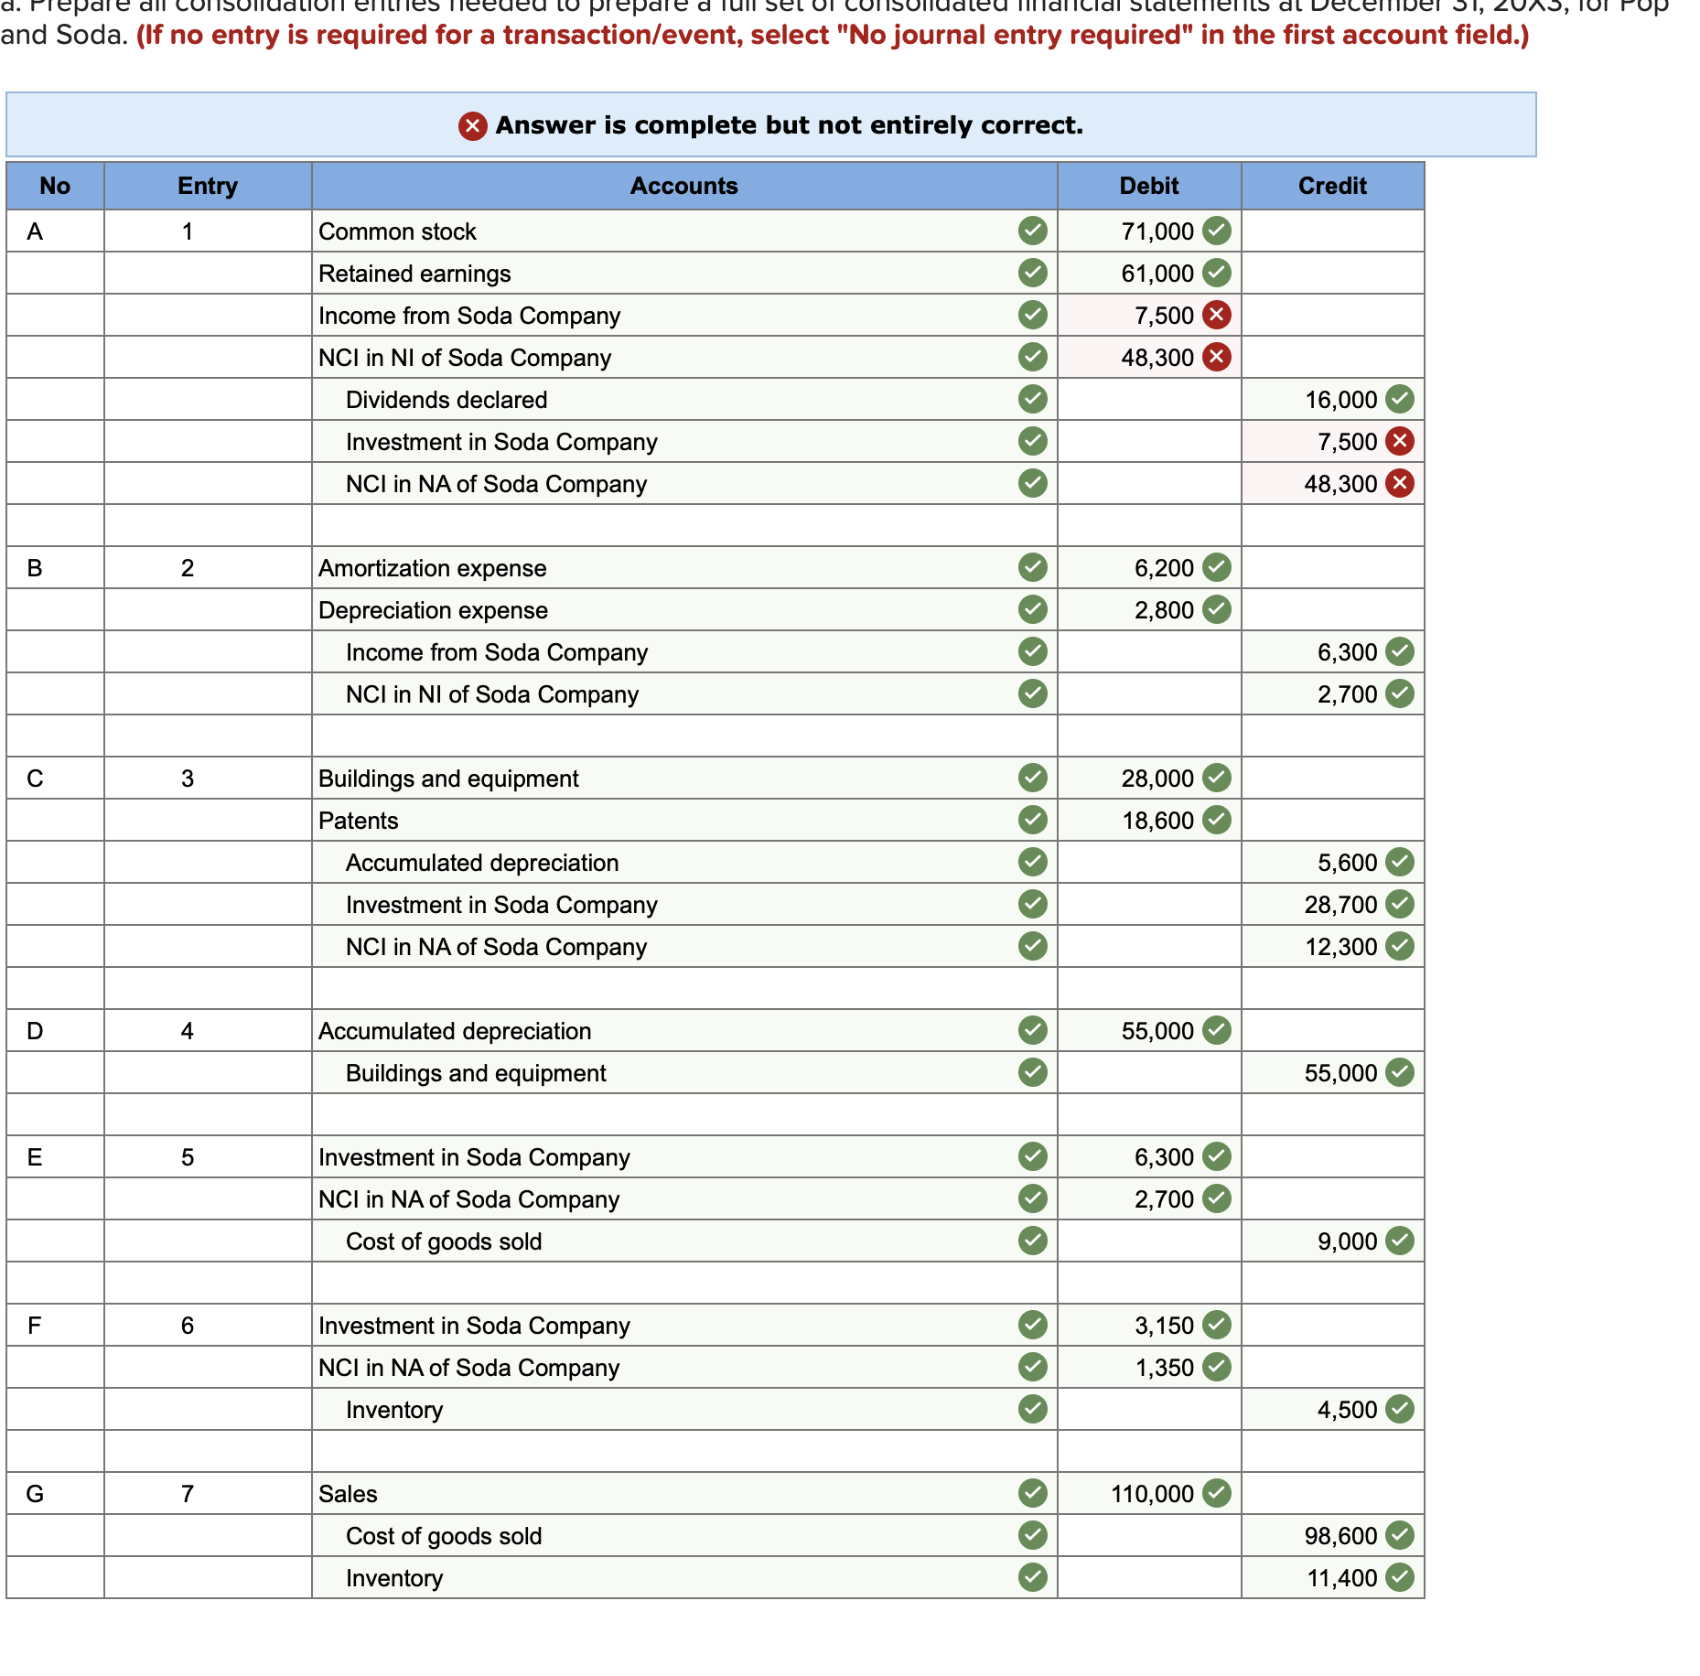This screenshot has width=1700, height=1676.
Task: Click the red X beside the 48,300 NCI in NA credit
Action: [1398, 483]
